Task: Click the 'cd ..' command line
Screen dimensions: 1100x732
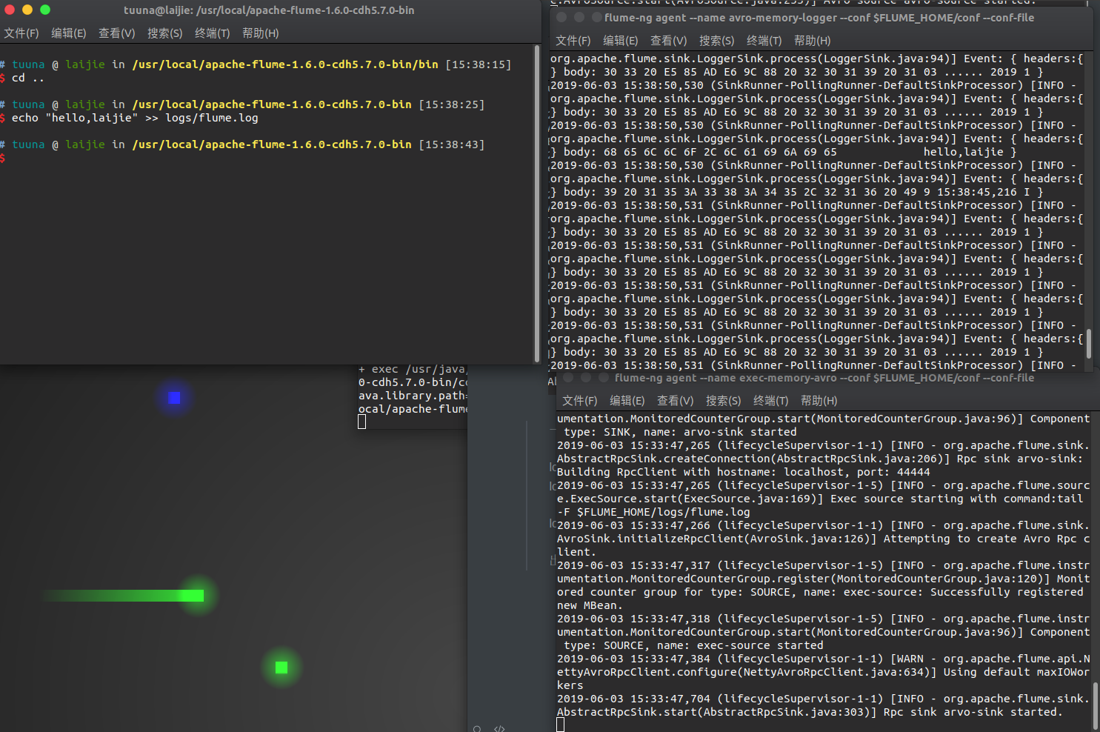Action: click(22, 78)
